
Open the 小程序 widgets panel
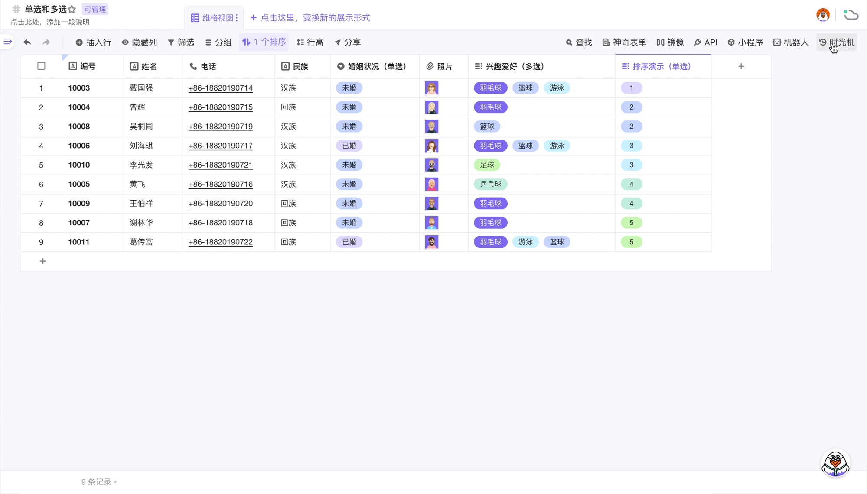[x=745, y=42]
